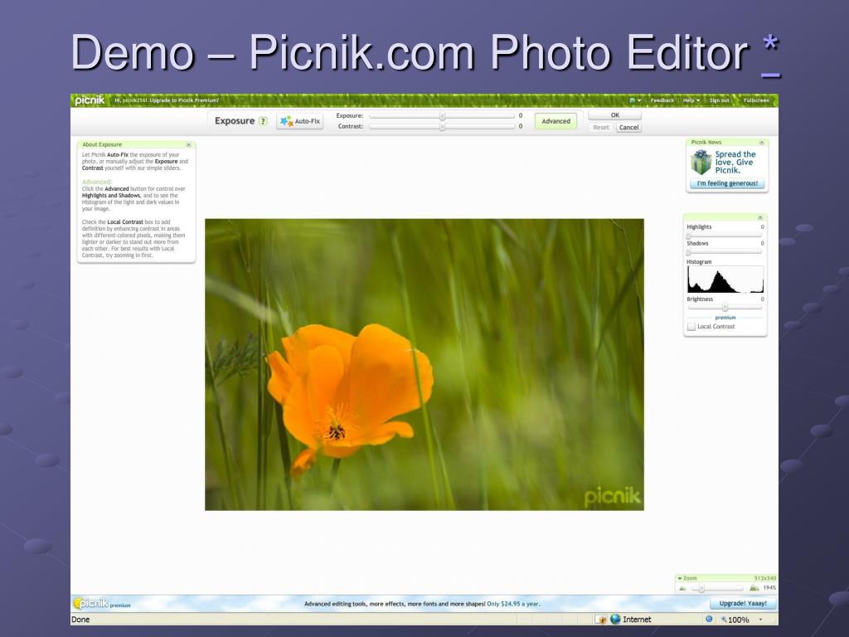Click the blue circular icon beside zoom level
This screenshot has width=849, height=637.
709,619
